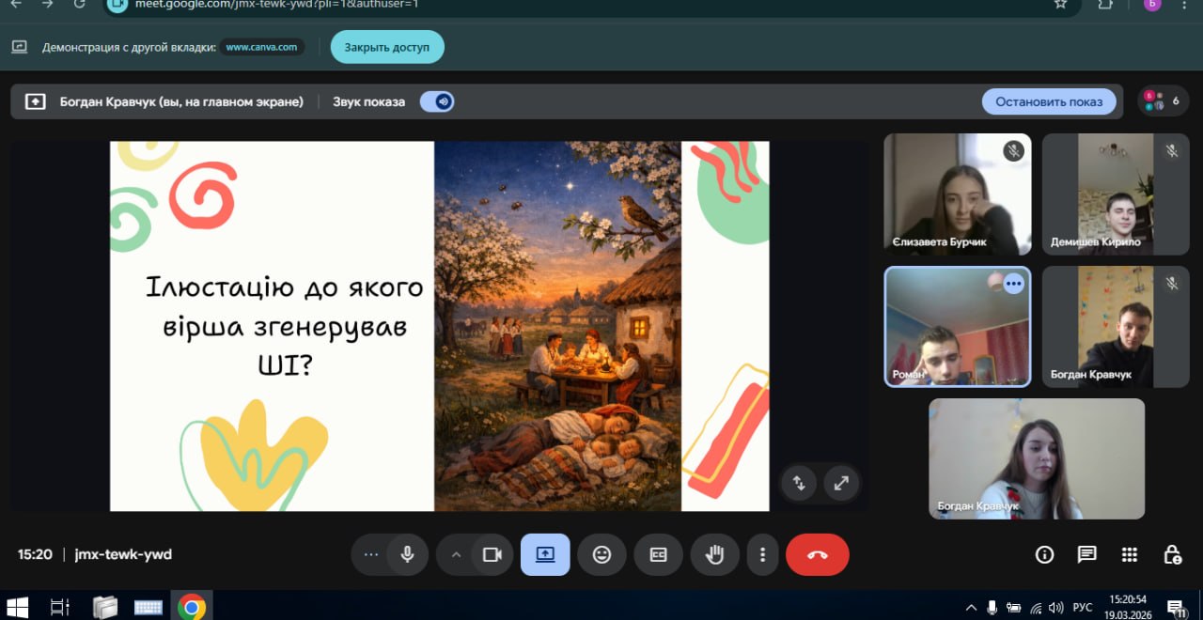1203x620 pixels.
Task: Expand shared presentation to full screen
Action: point(841,483)
